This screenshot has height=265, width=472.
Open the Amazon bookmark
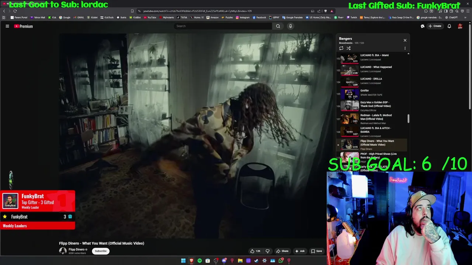pos(212,17)
